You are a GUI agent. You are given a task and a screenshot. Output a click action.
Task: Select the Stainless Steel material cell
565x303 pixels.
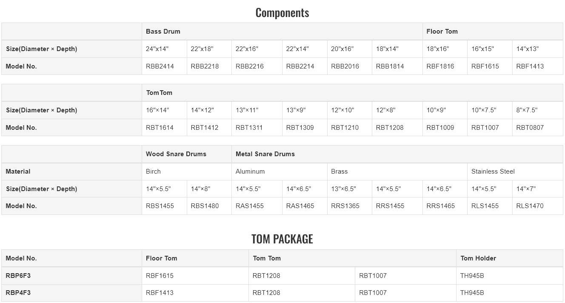click(x=493, y=172)
